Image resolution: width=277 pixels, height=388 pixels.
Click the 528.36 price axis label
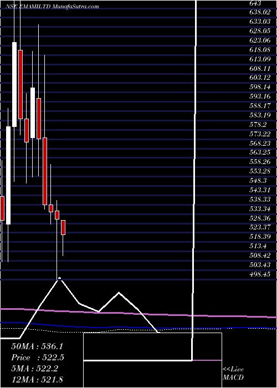260,218
